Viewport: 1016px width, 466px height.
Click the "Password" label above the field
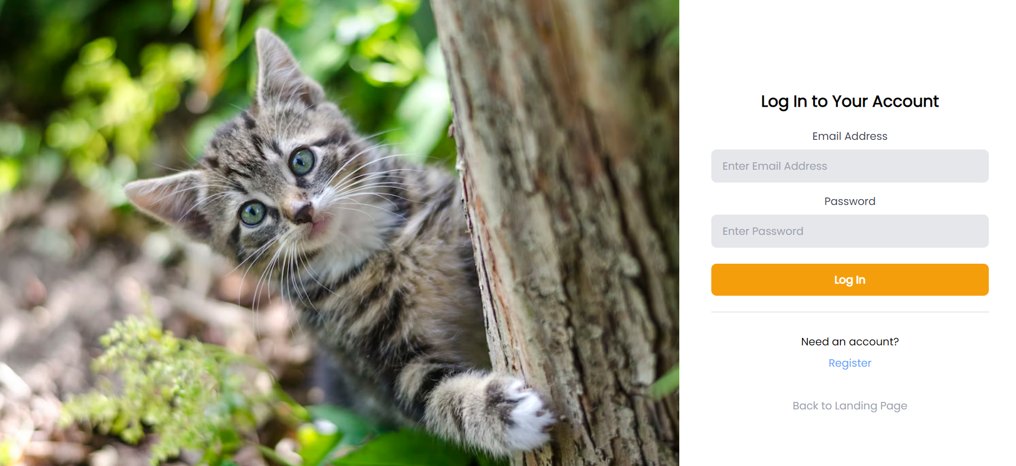click(850, 201)
